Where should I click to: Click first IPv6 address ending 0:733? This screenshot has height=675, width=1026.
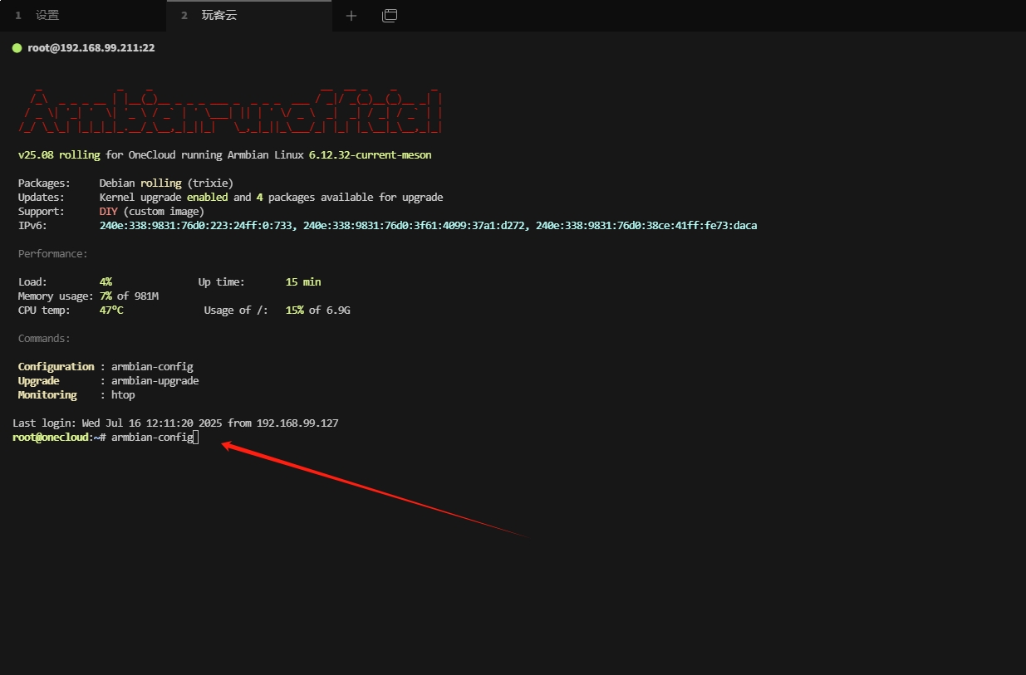point(195,225)
